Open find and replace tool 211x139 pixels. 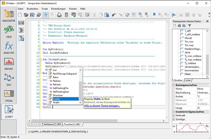[127, 15]
